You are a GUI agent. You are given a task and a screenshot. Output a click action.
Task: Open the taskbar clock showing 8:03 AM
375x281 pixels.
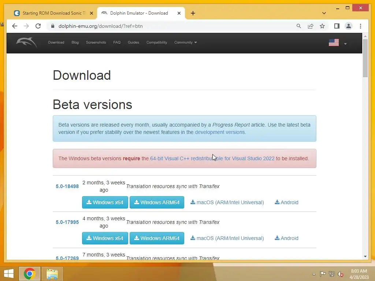click(x=359, y=274)
